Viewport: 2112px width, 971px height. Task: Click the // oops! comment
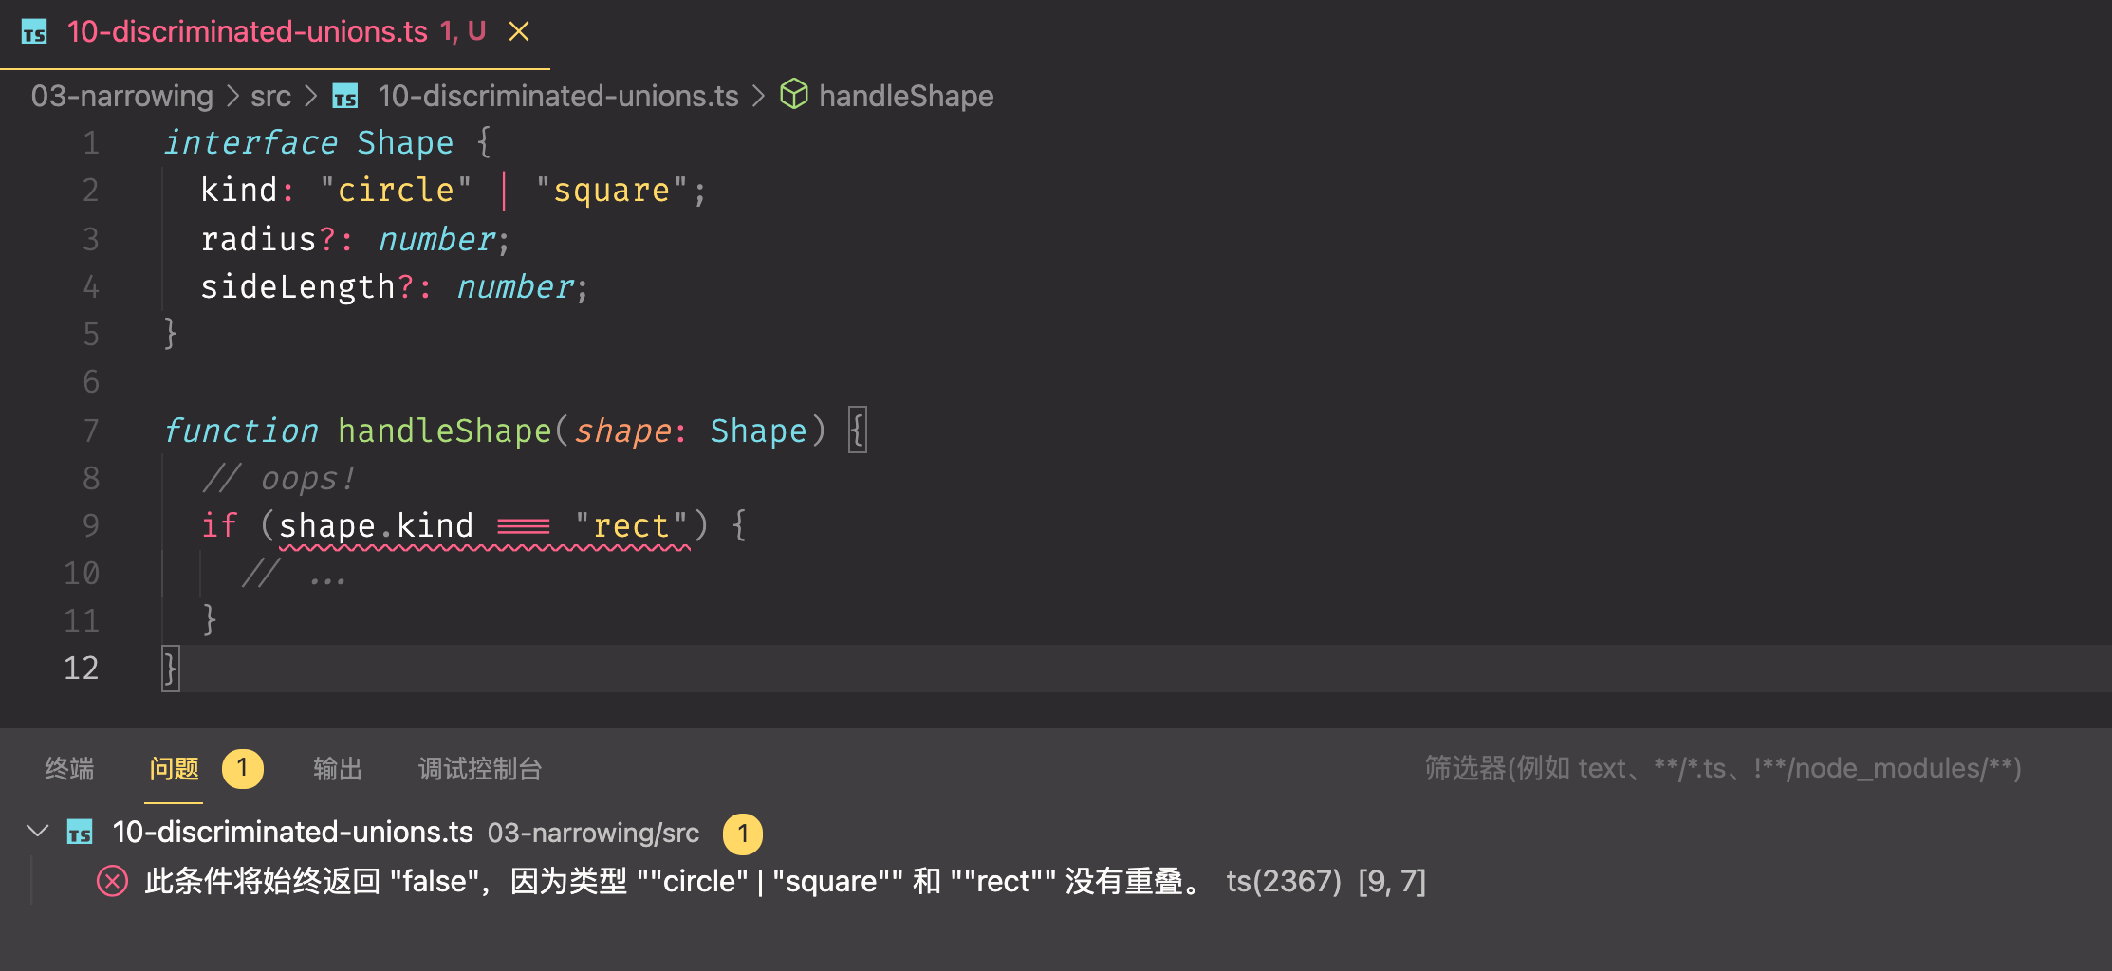278,479
